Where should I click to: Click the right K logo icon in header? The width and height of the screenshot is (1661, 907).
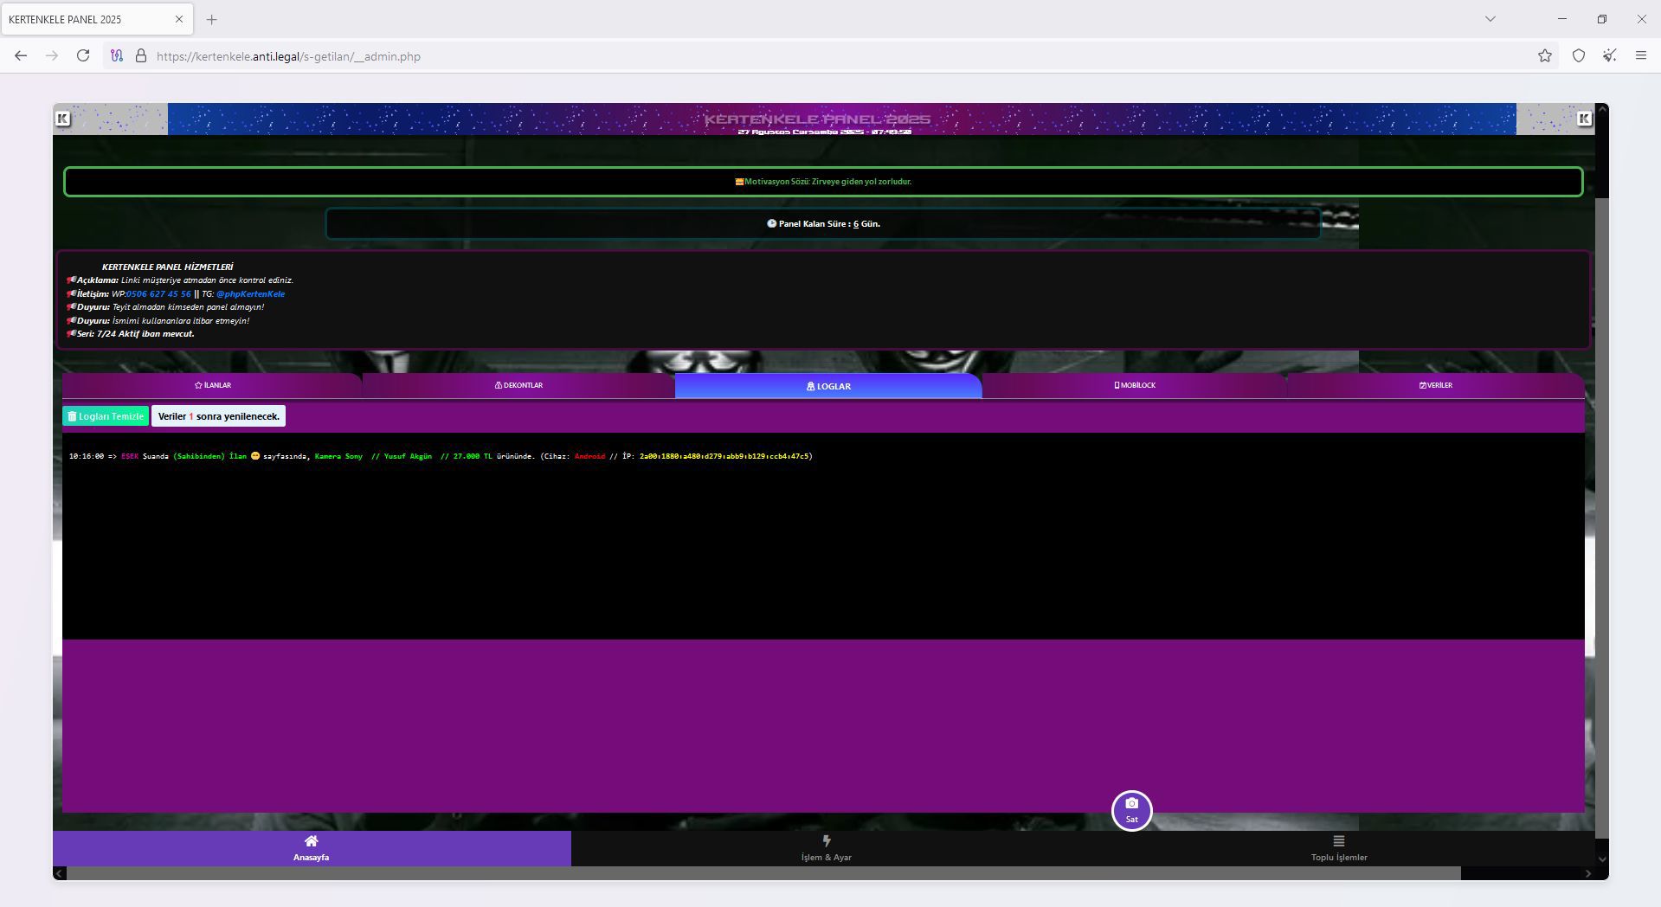(1584, 119)
